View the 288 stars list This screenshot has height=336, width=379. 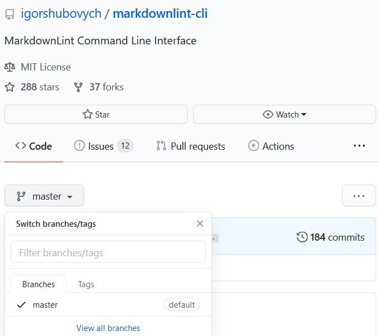pyautogui.click(x=40, y=87)
